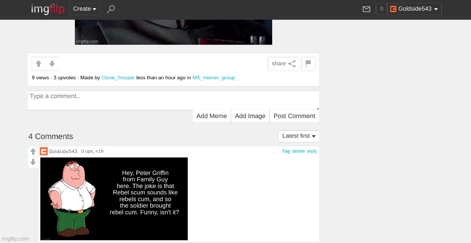Click the share button
The height and width of the screenshot is (243, 471).
click(283, 64)
